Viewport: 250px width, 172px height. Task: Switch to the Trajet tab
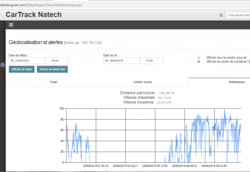pos(54,82)
